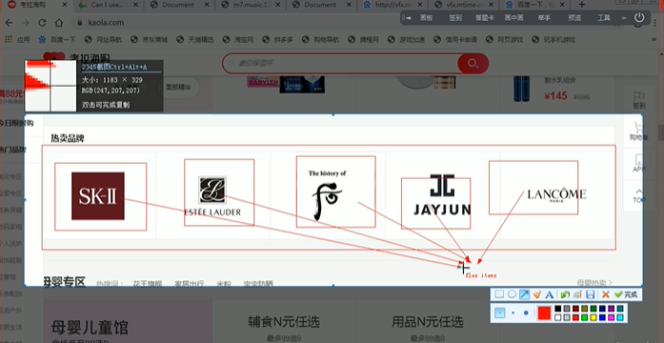Close the 考拉海购 tab

click(65, 5)
